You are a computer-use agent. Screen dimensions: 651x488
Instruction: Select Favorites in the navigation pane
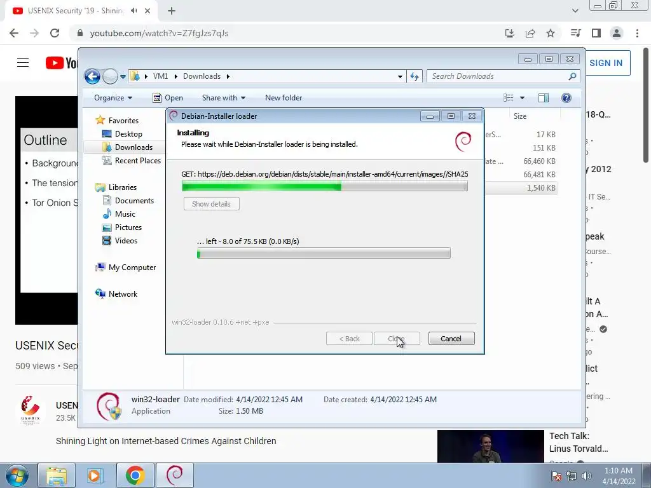[x=123, y=121]
